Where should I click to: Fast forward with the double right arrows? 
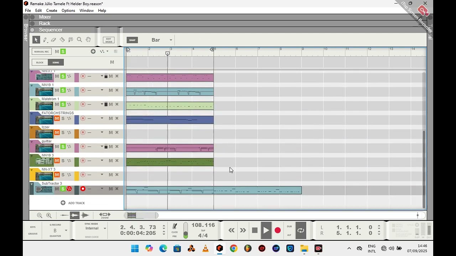(x=243, y=230)
